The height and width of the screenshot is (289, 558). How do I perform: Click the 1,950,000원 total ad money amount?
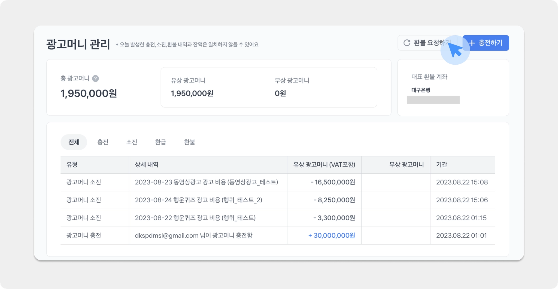89,93
